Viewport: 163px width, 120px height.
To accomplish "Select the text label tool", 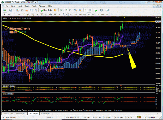I will tap(41, 14).
